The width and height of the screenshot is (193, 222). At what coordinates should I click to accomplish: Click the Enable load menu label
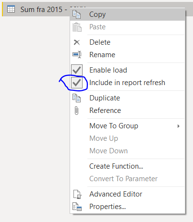coord(109,70)
